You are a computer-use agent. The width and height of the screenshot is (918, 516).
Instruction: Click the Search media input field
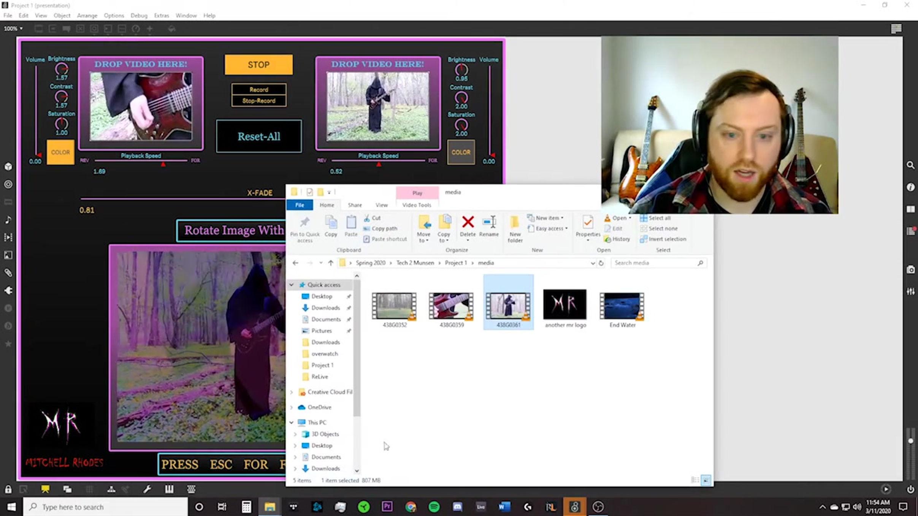point(658,263)
